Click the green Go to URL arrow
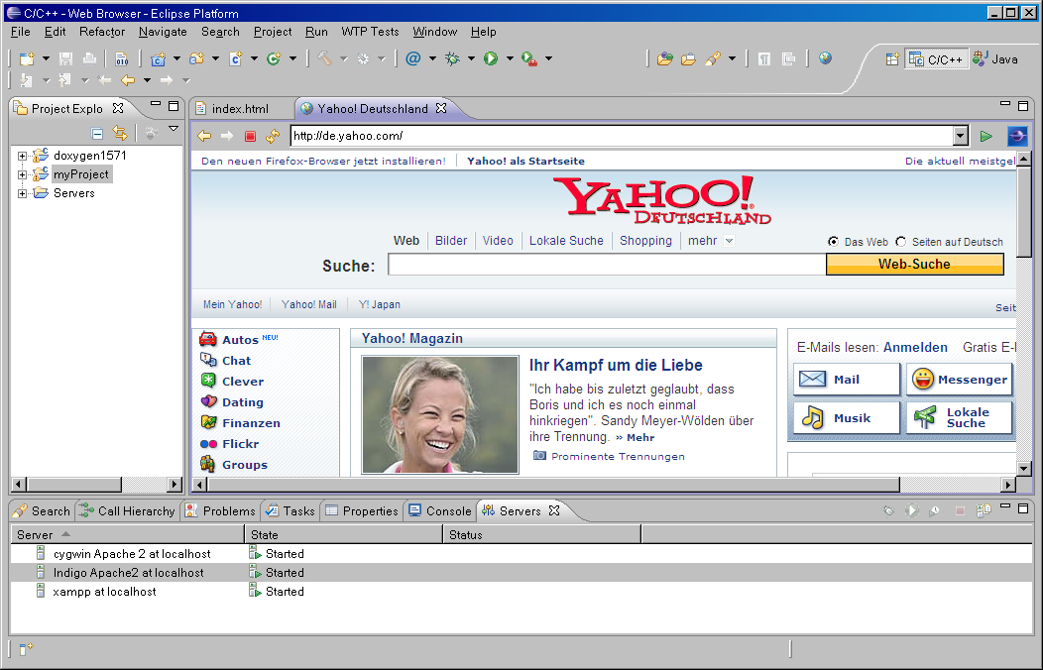The image size is (1043, 670). point(985,136)
